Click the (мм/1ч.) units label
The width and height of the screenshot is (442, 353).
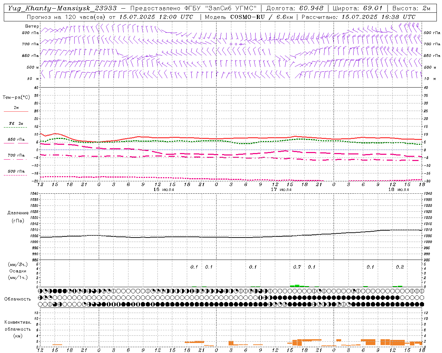tap(18, 278)
